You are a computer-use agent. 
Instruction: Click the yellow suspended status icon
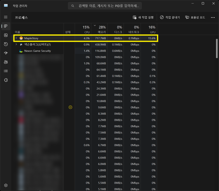(x=70, y=107)
